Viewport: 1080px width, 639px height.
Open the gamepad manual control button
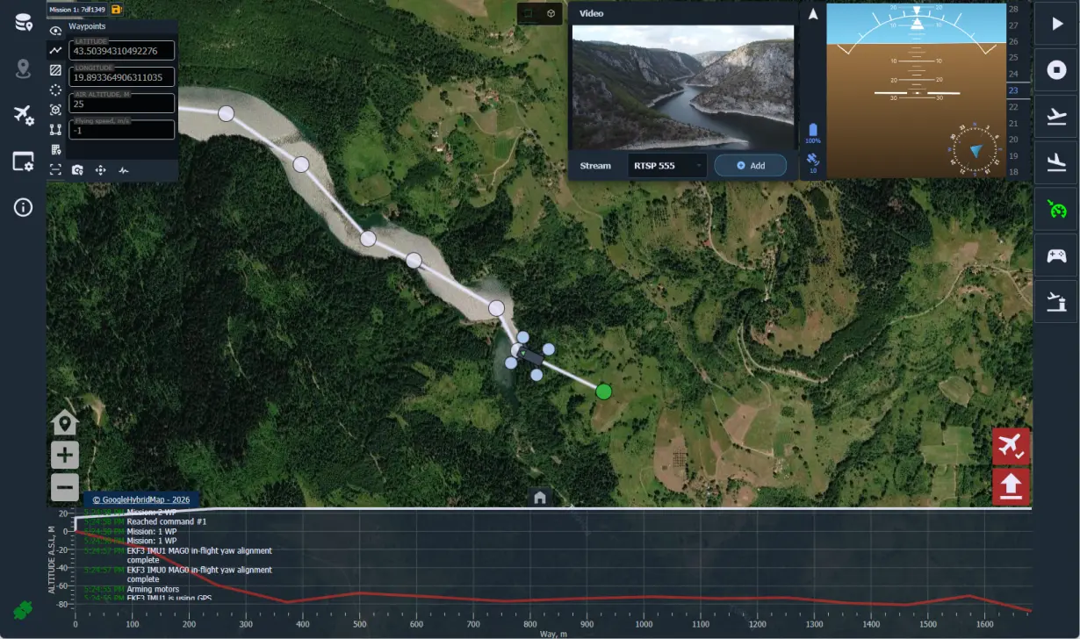click(1056, 255)
